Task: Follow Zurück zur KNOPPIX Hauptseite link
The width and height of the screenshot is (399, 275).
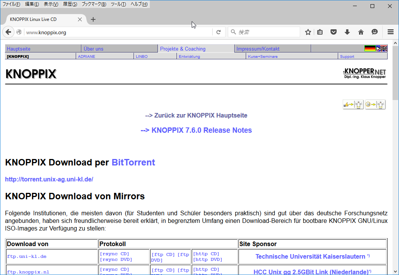Action: click(196, 116)
